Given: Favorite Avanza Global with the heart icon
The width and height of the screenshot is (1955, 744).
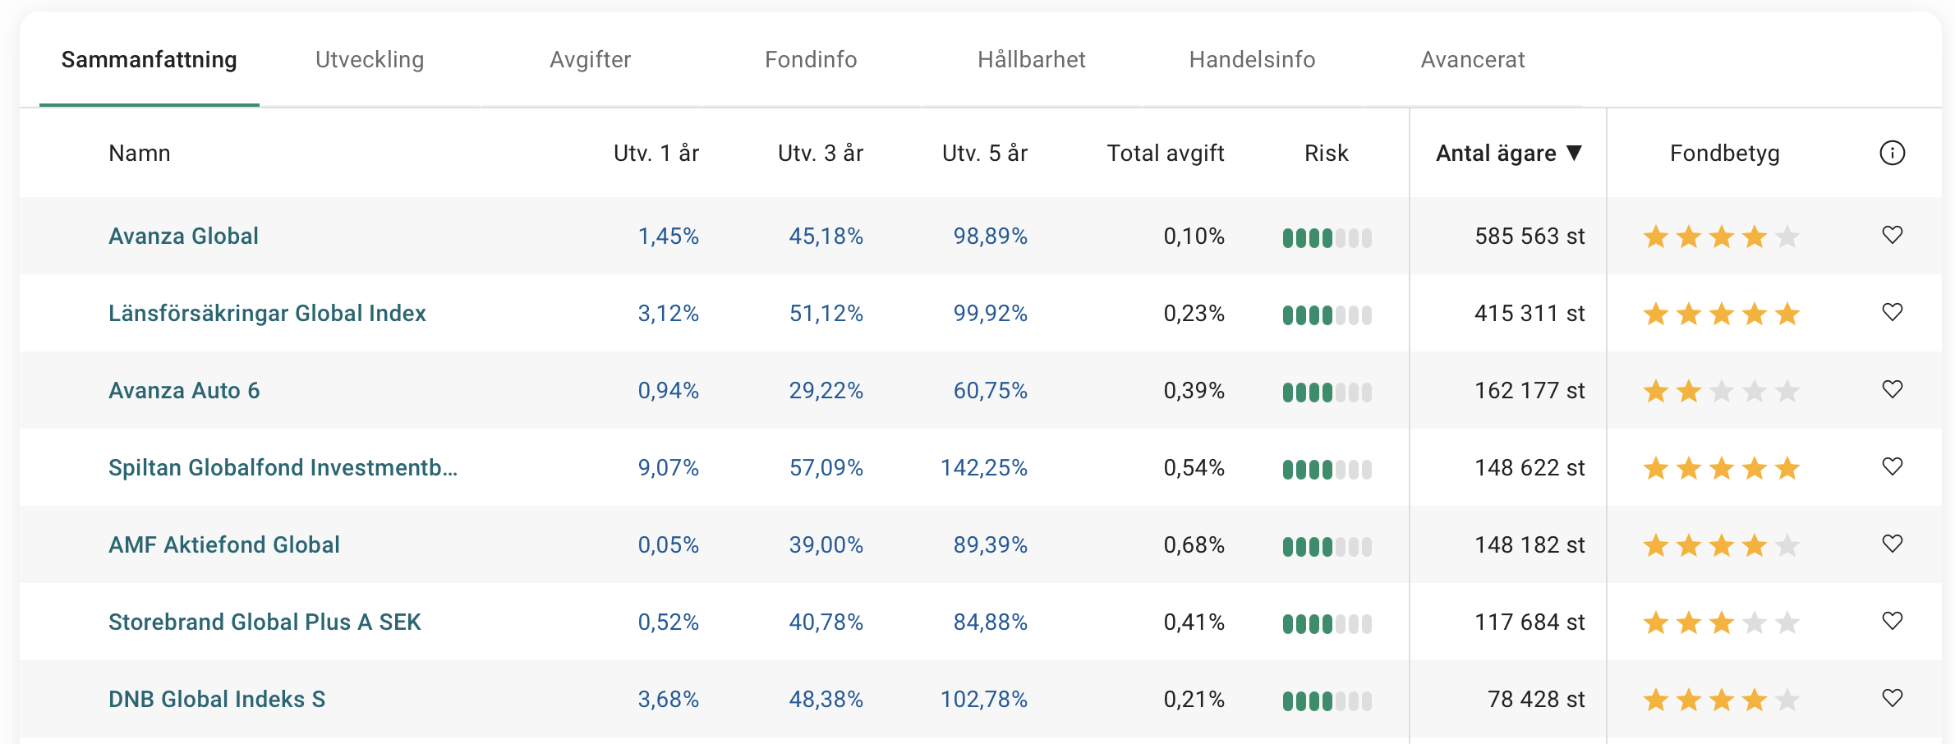Looking at the screenshot, I should click(x=1892, y=236).
